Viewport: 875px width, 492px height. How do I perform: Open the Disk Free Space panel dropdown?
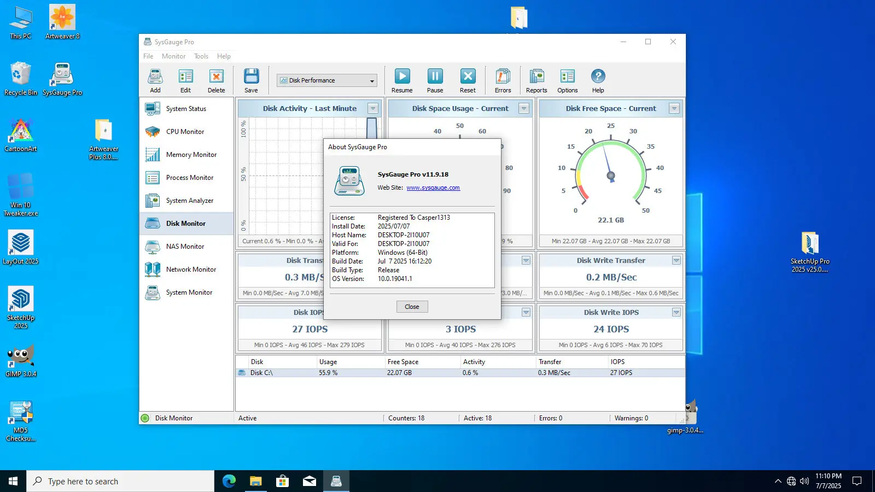click(x=675, y=108)
